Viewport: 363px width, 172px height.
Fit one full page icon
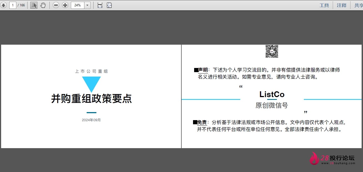109,5
